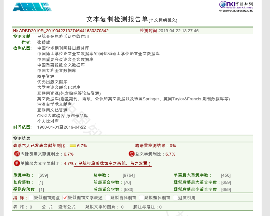Click the 前部重合字数 value [76]

127,182
